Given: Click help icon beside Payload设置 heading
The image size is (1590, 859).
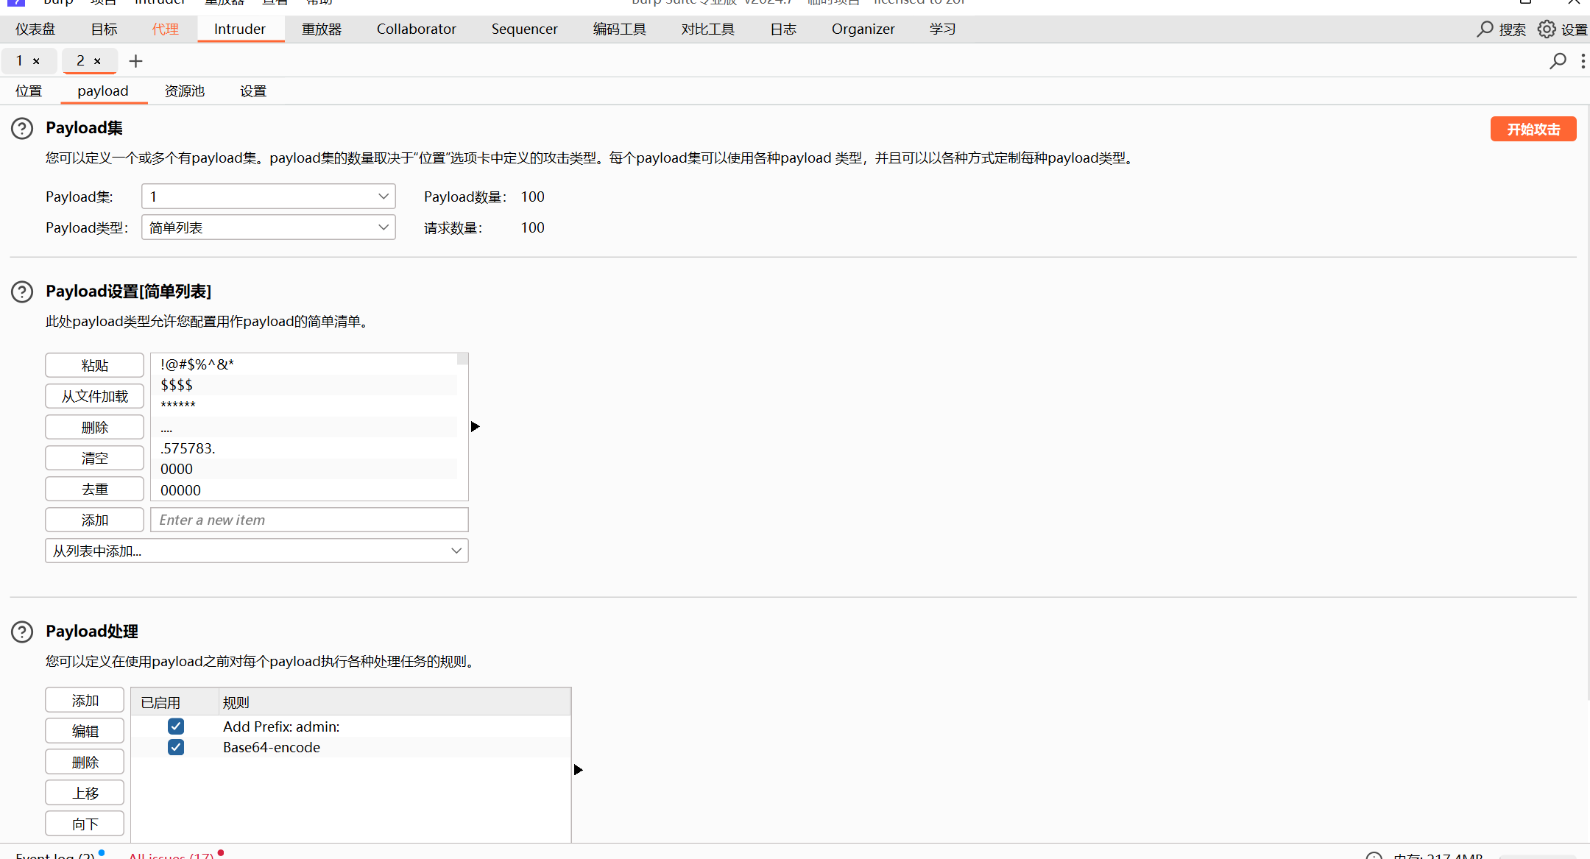Looking at the screenshot, I should [x=22, y=292].
